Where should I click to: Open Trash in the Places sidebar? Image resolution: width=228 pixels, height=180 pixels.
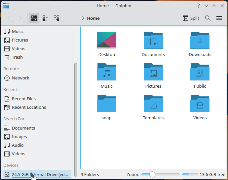point(17,57)
